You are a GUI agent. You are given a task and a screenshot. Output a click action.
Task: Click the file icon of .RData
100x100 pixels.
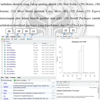tap(5, 45)
